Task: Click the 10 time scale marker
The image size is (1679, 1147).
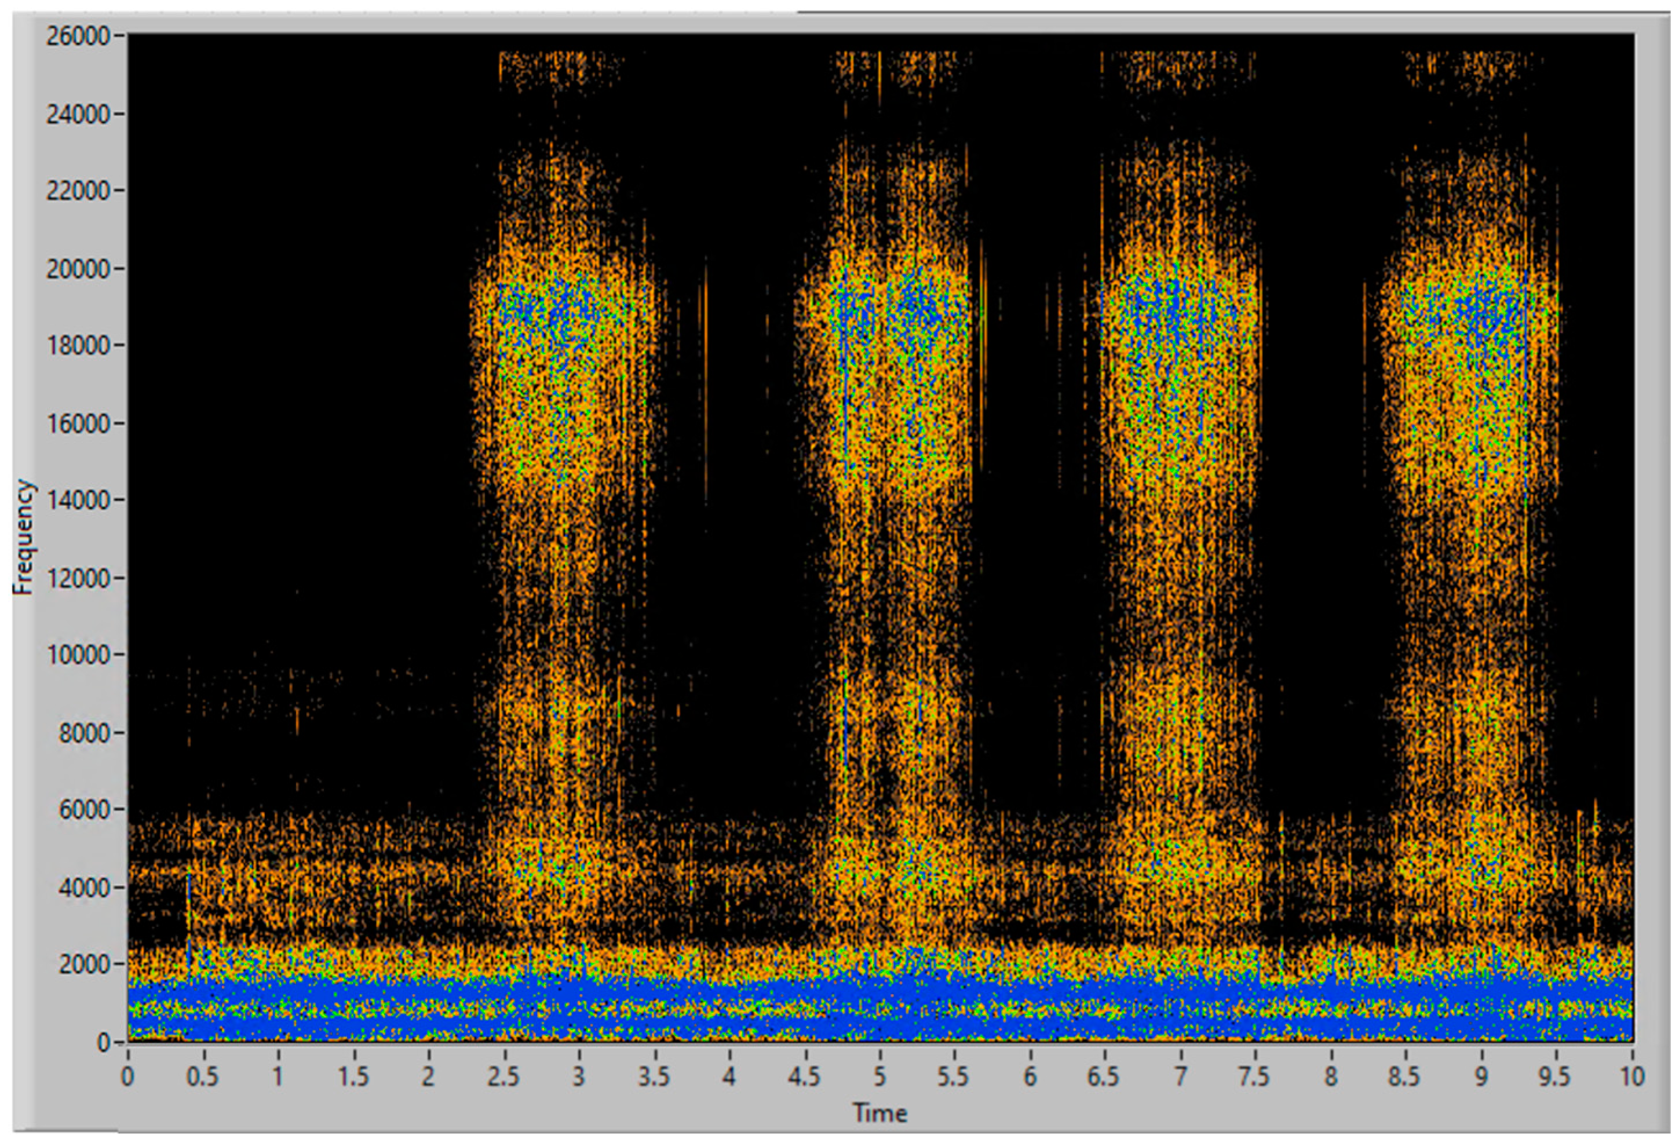Action: 1631,1077
